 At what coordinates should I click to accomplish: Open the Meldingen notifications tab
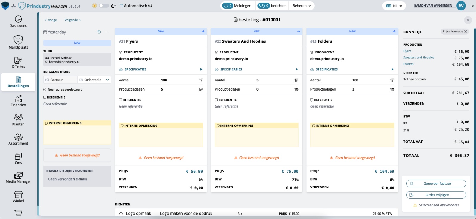click(237, 6)
